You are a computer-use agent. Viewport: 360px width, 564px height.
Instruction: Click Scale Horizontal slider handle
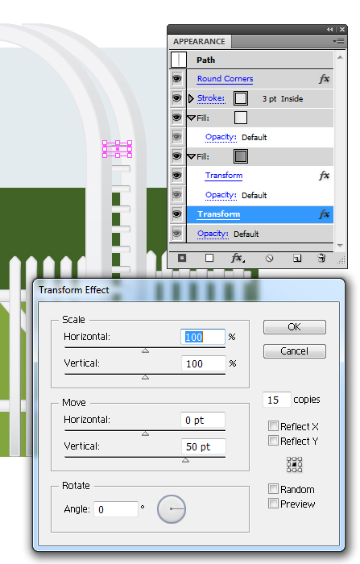coord(145,350)
